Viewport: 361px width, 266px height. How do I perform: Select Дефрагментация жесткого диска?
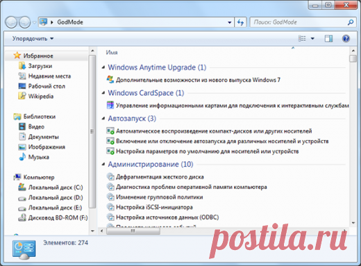coord(160,177)
